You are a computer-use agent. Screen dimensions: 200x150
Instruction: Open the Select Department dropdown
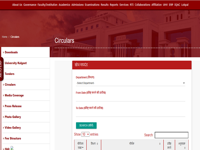[x=131, y=83]
